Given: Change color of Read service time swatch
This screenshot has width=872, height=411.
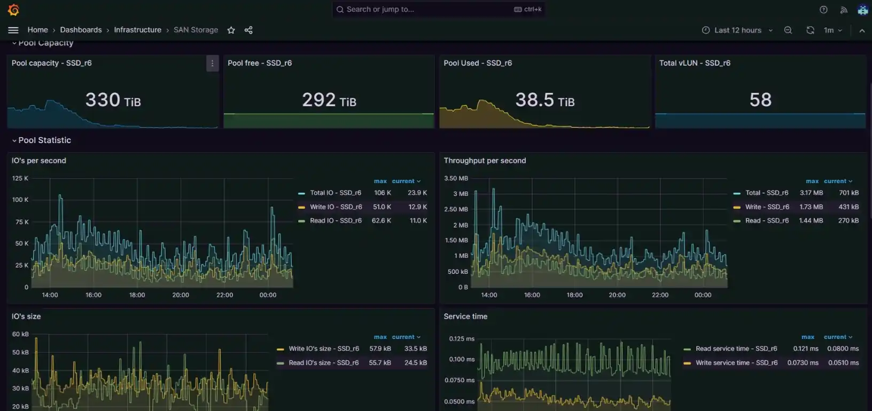Looking at the screenshot, I should (687, 349).
